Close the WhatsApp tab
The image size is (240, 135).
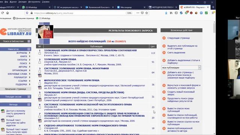[49, 7]
